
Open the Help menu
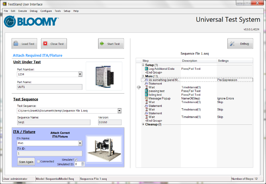pos(76,11)
